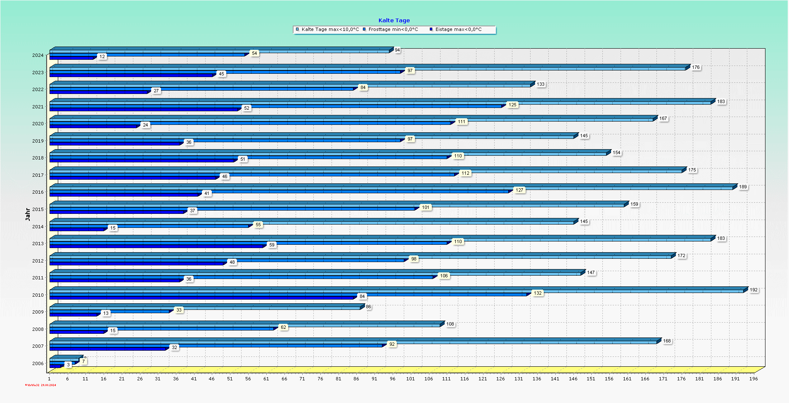Click the 192 value marker for year 2010
Screen dimensions: 789x403
[754, 290]
